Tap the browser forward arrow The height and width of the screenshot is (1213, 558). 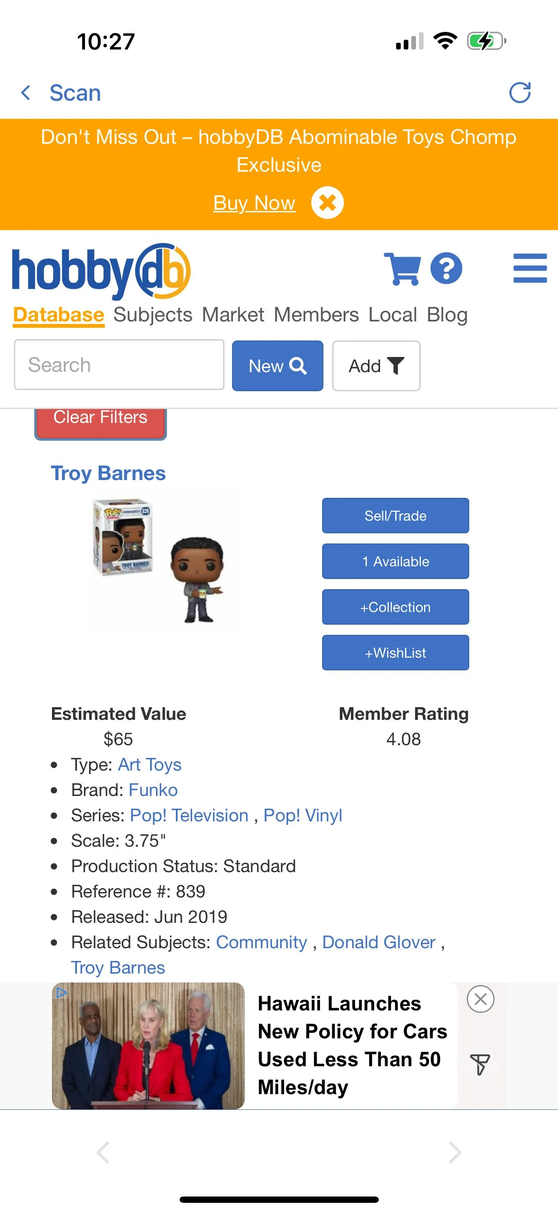coord(454,1152)
